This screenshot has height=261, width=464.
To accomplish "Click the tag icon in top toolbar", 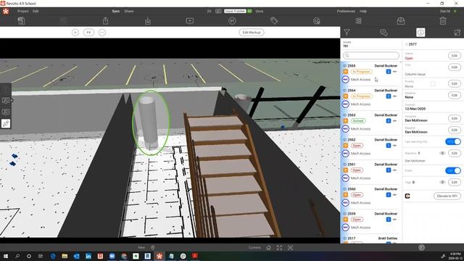I will tap(274, 21).
